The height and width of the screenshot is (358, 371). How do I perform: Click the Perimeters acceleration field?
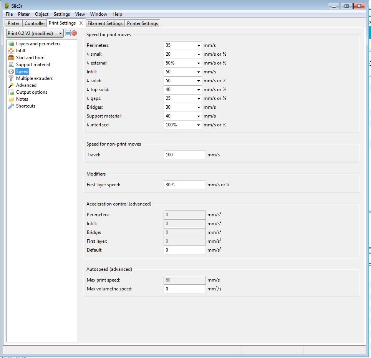point(185,215)
